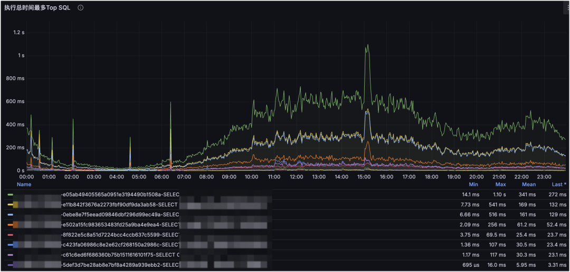Click blue color swatch of c423fa06986c8 series
Viewport: 570px width, 272px height.
10,245
